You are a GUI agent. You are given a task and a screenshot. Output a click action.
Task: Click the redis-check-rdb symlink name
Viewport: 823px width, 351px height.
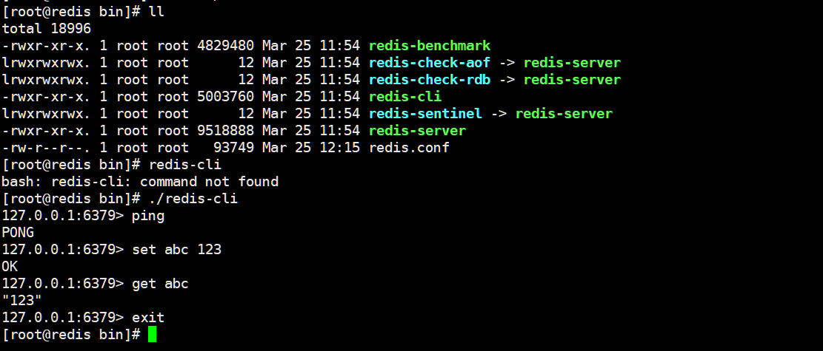[x=430, y=80]
